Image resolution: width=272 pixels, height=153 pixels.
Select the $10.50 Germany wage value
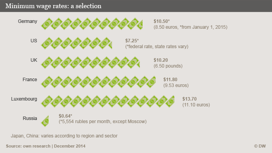tap(162, 21)
